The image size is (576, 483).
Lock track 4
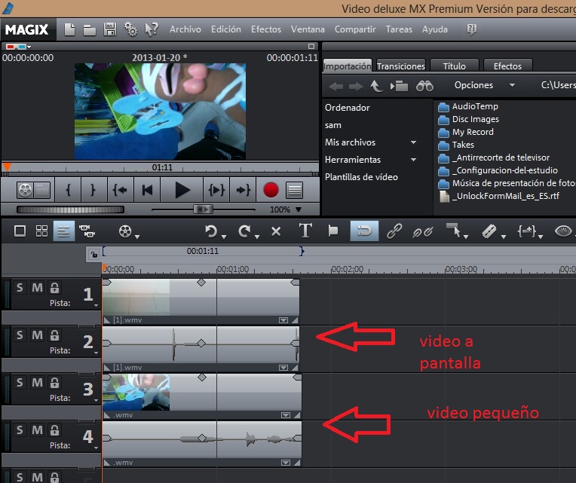tap(55, 430)
